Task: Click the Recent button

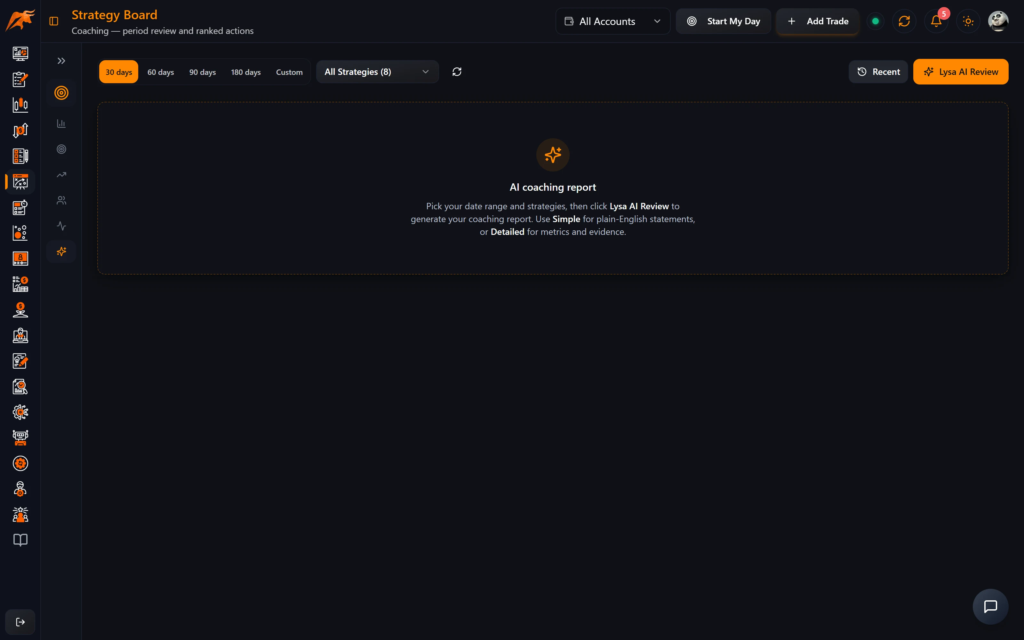Action: click(x=878, y=72)
